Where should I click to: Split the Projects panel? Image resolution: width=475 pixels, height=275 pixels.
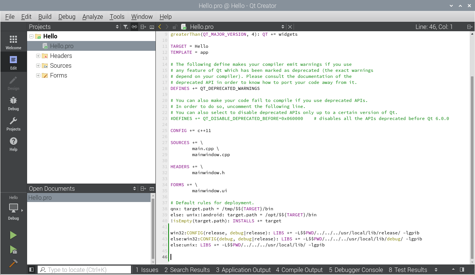pyautogui.click(x=143, y=27)
